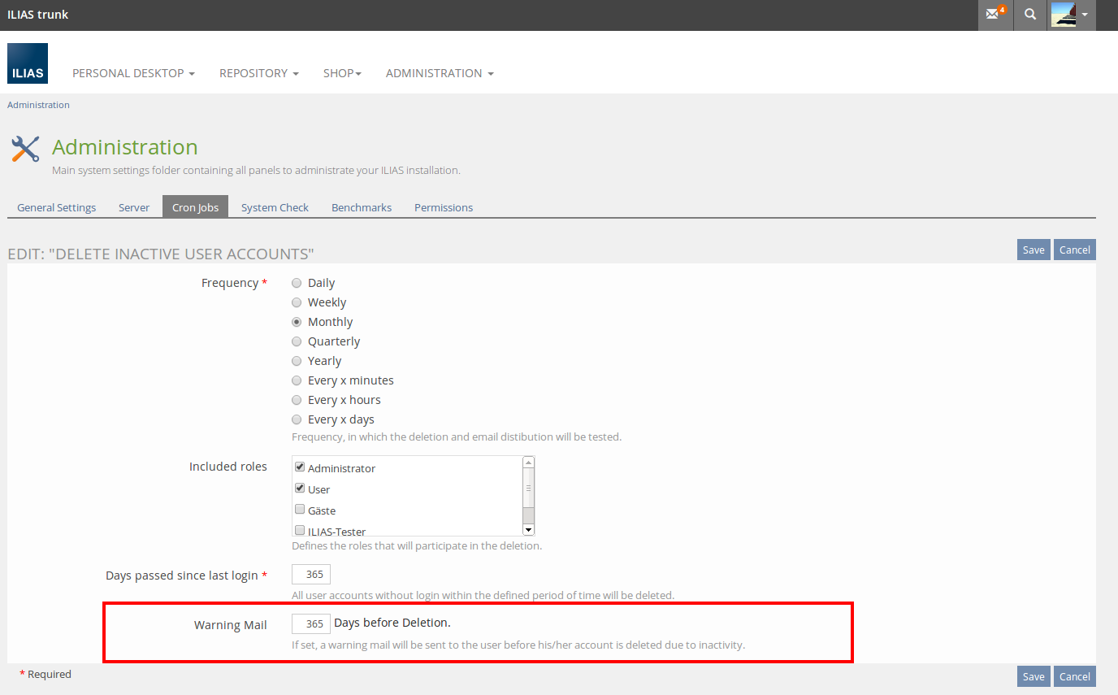1118x695 pixels.
Task: Uncheck the Administrator role checkbox
Action: (x=300, y=467)
